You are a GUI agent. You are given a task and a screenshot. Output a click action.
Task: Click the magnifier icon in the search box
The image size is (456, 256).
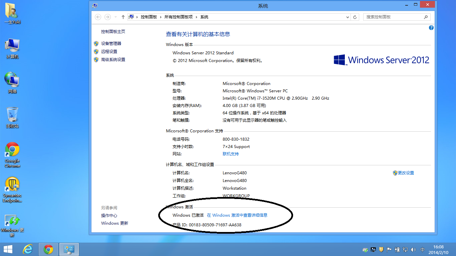coord(426,17)
